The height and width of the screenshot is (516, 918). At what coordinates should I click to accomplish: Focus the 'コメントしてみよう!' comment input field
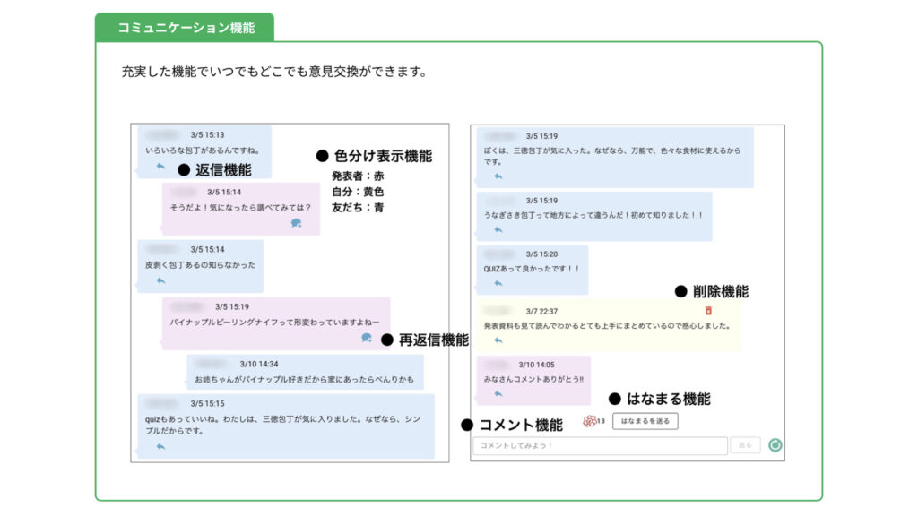(599, 445)
